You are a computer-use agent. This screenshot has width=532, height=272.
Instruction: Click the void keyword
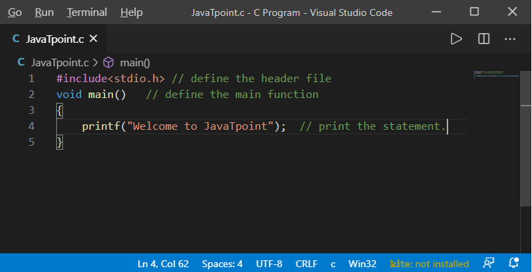click(x=69, y=95)
